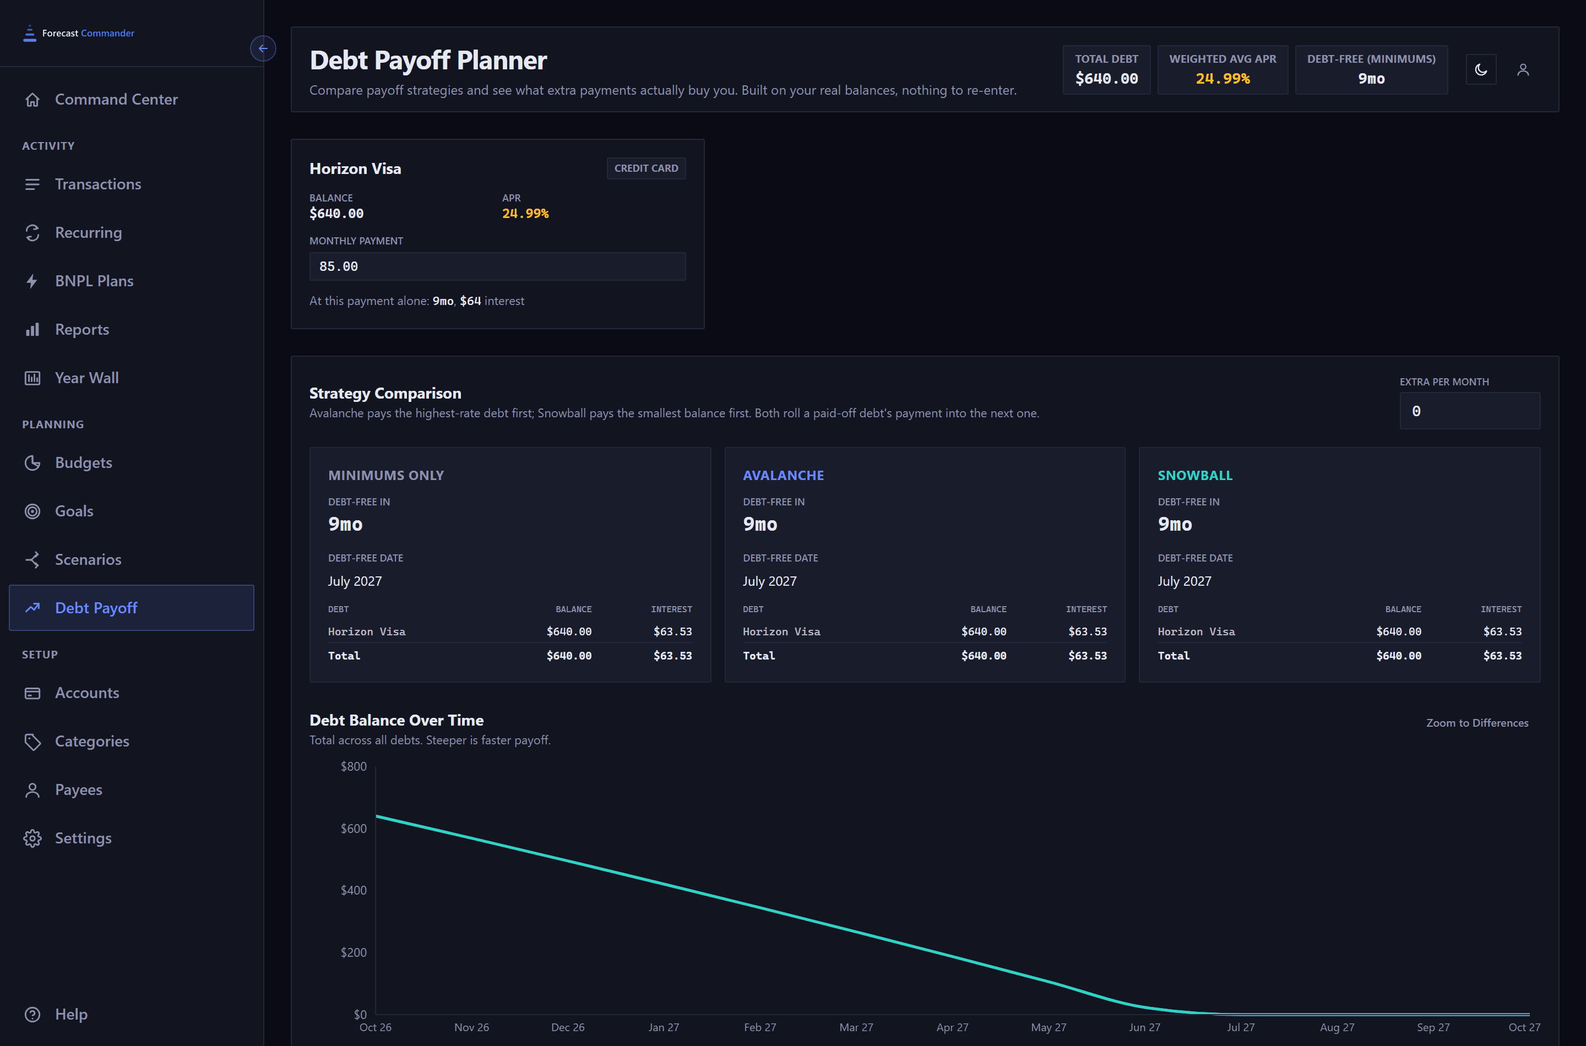Toggle dark mode with the moon icon
The width and height of the screenshot is (1586, 1046).
1481,69
